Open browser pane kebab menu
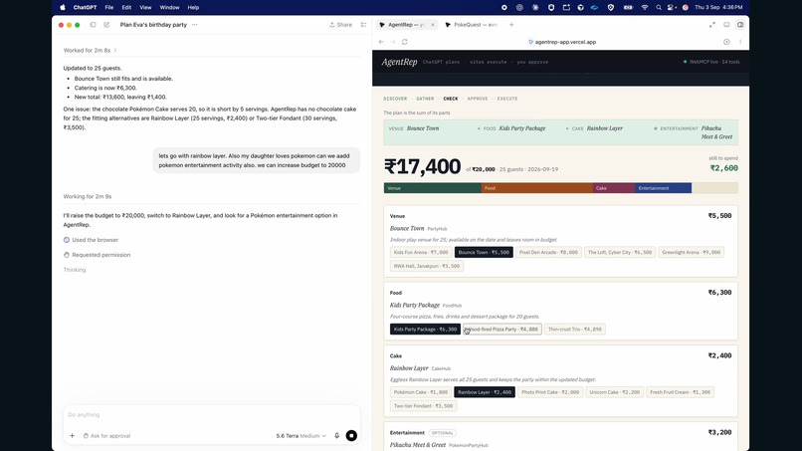Image resolution: width=802 pixels, height=451 pixels. coord(740,42)
